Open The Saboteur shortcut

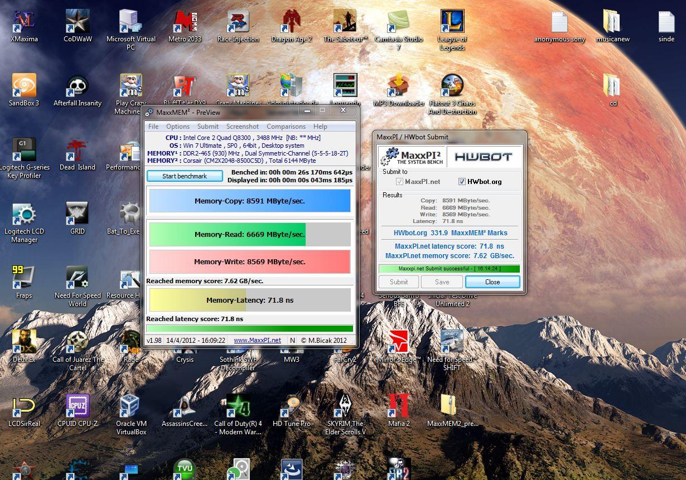pos(345,26)
